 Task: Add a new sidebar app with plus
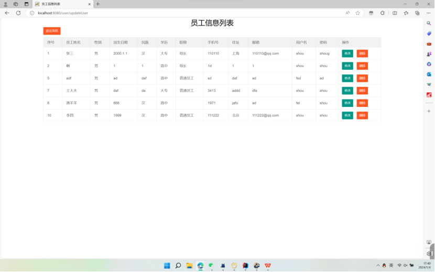click(429, 111)
